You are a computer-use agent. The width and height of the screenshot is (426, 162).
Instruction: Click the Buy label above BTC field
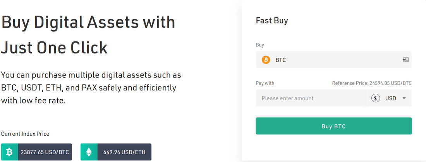(x=260, y=45)
